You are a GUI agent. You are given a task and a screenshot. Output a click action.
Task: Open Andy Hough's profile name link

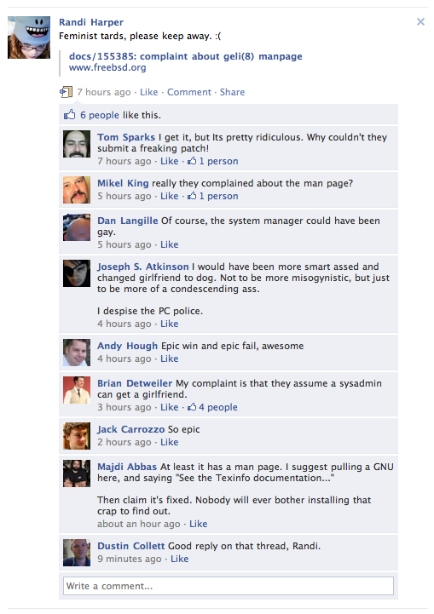tap(127, 346)
